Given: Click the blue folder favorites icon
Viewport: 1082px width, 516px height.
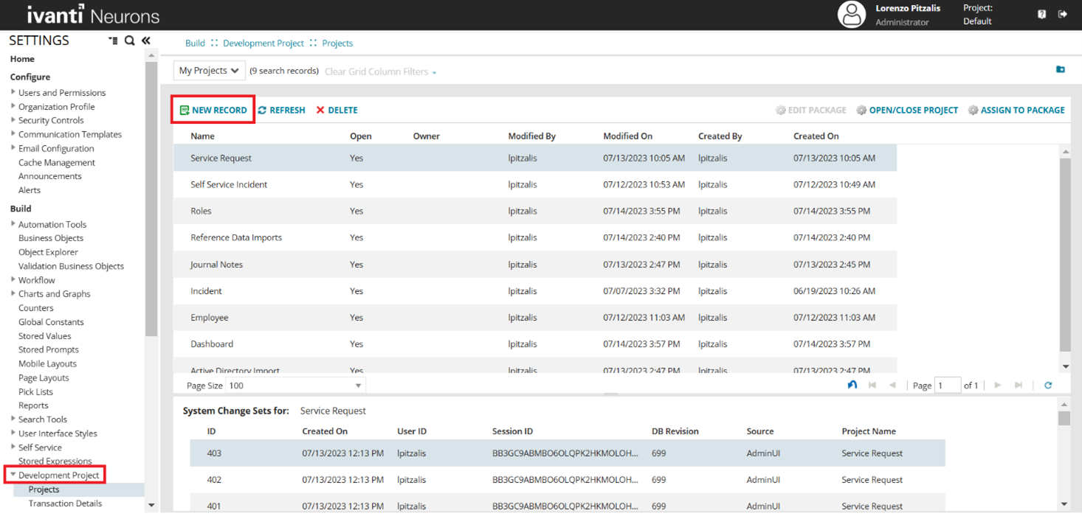Looking at the screenshot, I should 1061,69.
